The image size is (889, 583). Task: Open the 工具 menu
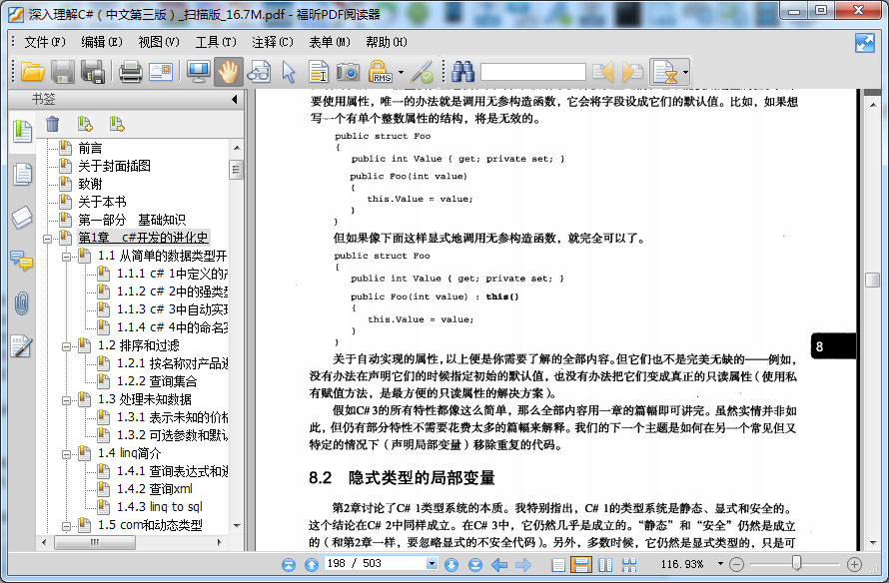[216, 42]
